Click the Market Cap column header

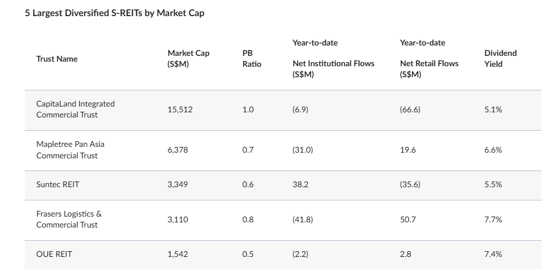(x=188, y=59)
